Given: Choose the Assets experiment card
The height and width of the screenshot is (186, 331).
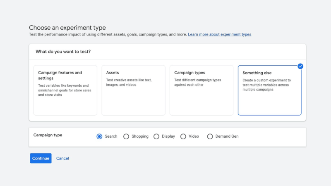Looking at the screenshot, I should 133,90.
